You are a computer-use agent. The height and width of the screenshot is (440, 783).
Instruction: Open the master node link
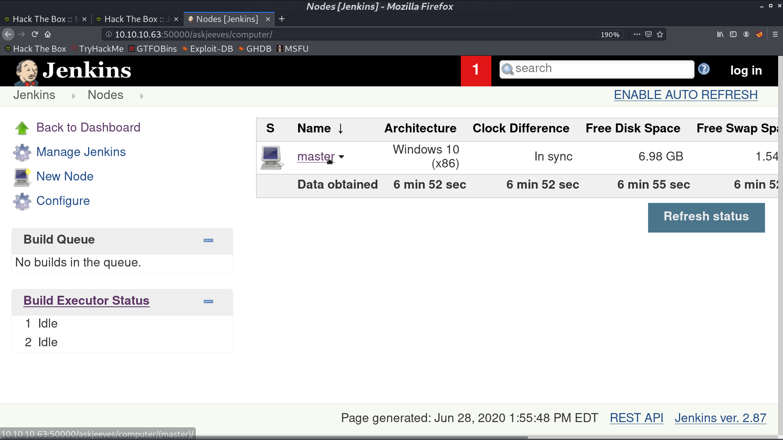[x=316, y=156]
